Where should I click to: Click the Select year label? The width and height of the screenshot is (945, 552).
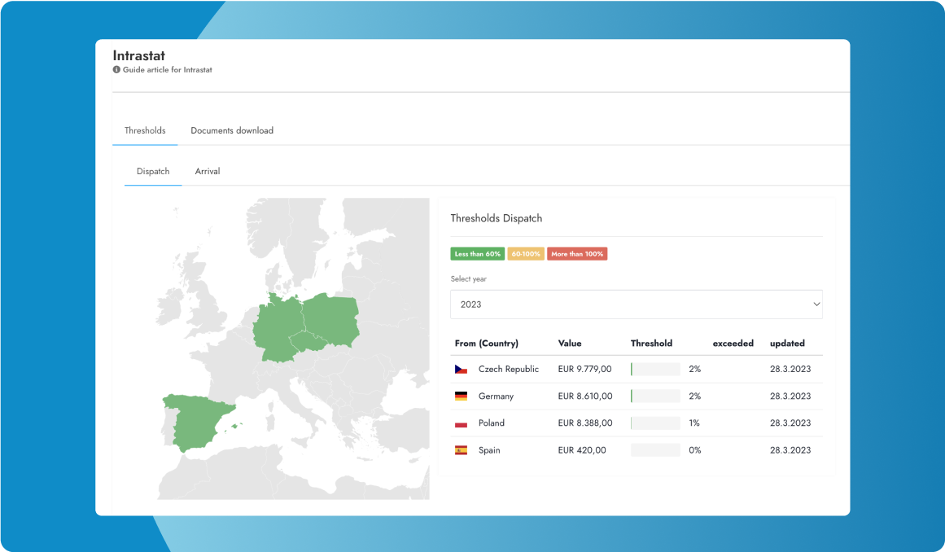(468, 279)
